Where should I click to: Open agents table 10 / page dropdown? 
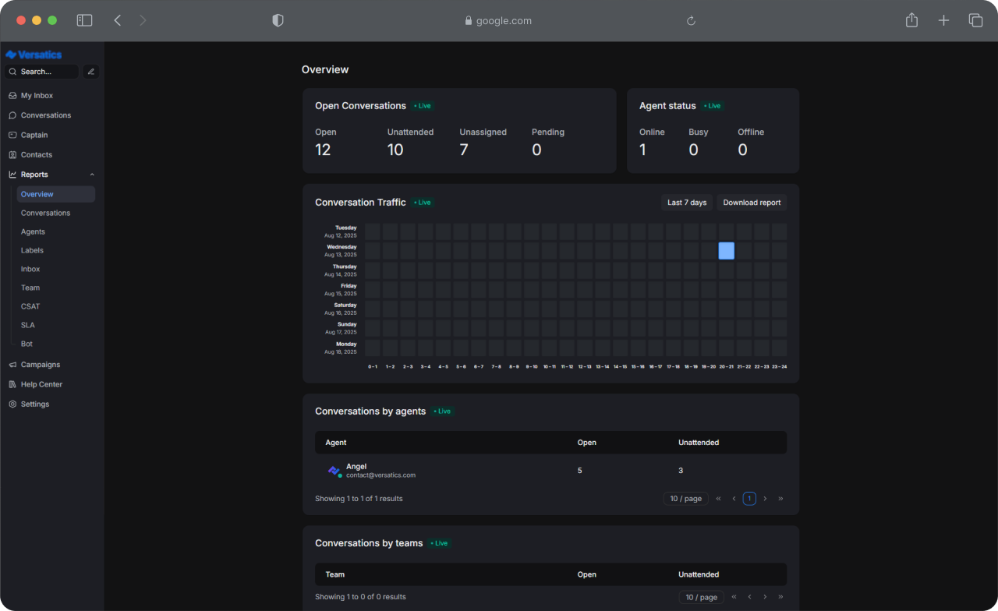click(686, 499)
